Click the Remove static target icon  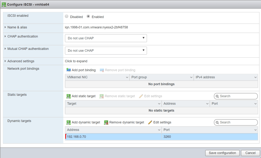point(102,96)
